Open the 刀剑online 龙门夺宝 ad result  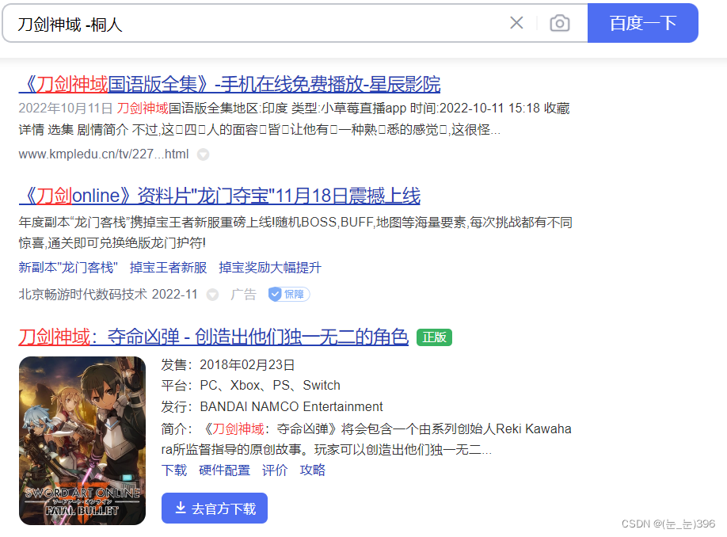(219, 196)
